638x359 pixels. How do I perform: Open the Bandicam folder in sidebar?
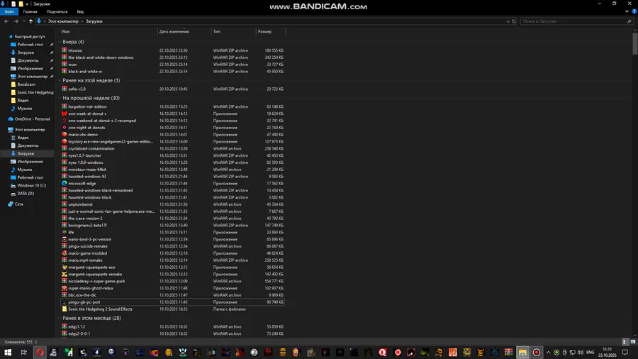[26, 84]
